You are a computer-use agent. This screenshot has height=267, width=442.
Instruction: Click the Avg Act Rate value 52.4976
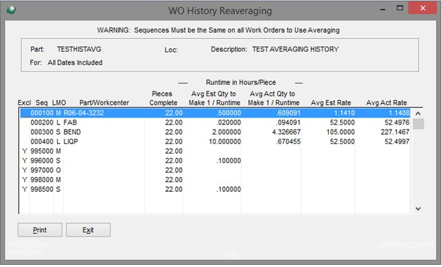coord(397,123)
